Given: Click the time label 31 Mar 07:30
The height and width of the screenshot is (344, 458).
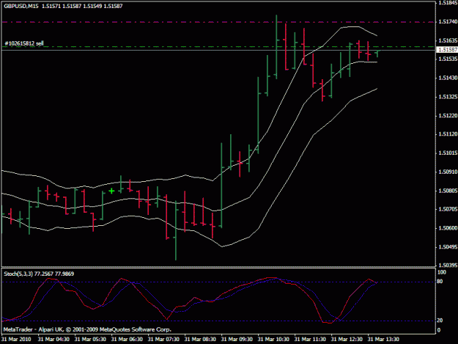Looking at the screenshot, I should click(163, 340).
